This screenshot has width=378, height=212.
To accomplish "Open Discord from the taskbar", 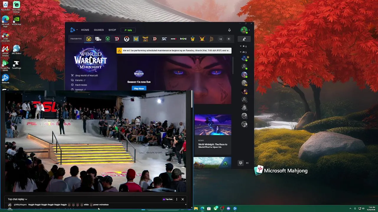I will (228, 208).
